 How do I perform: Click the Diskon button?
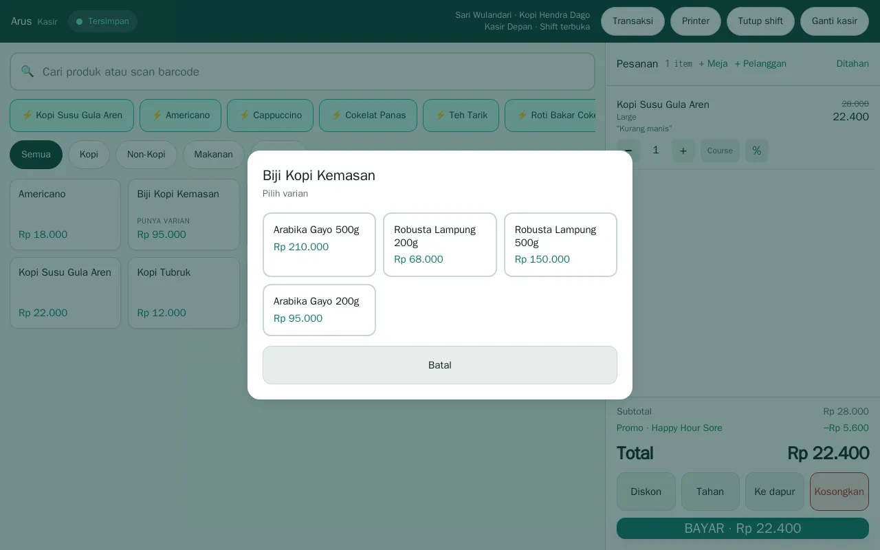coord(646,492)
